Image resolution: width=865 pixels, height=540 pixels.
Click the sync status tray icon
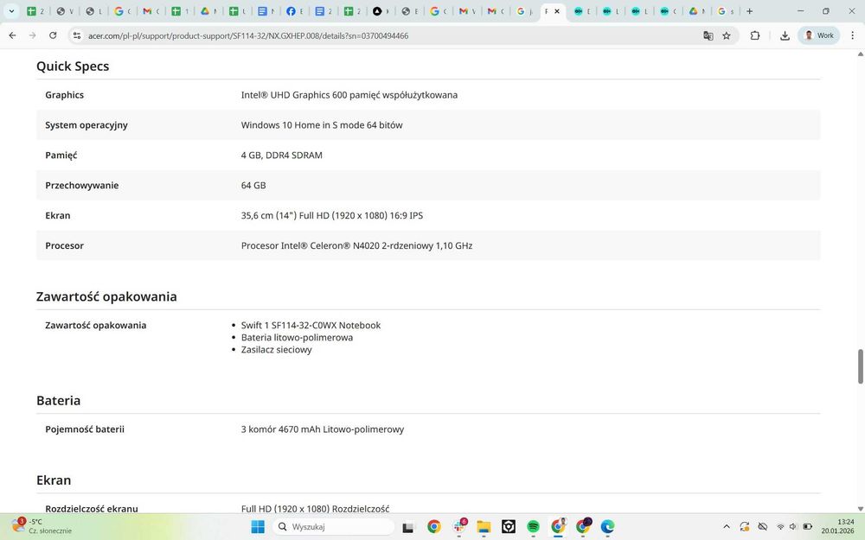click(x=745, y=527)
